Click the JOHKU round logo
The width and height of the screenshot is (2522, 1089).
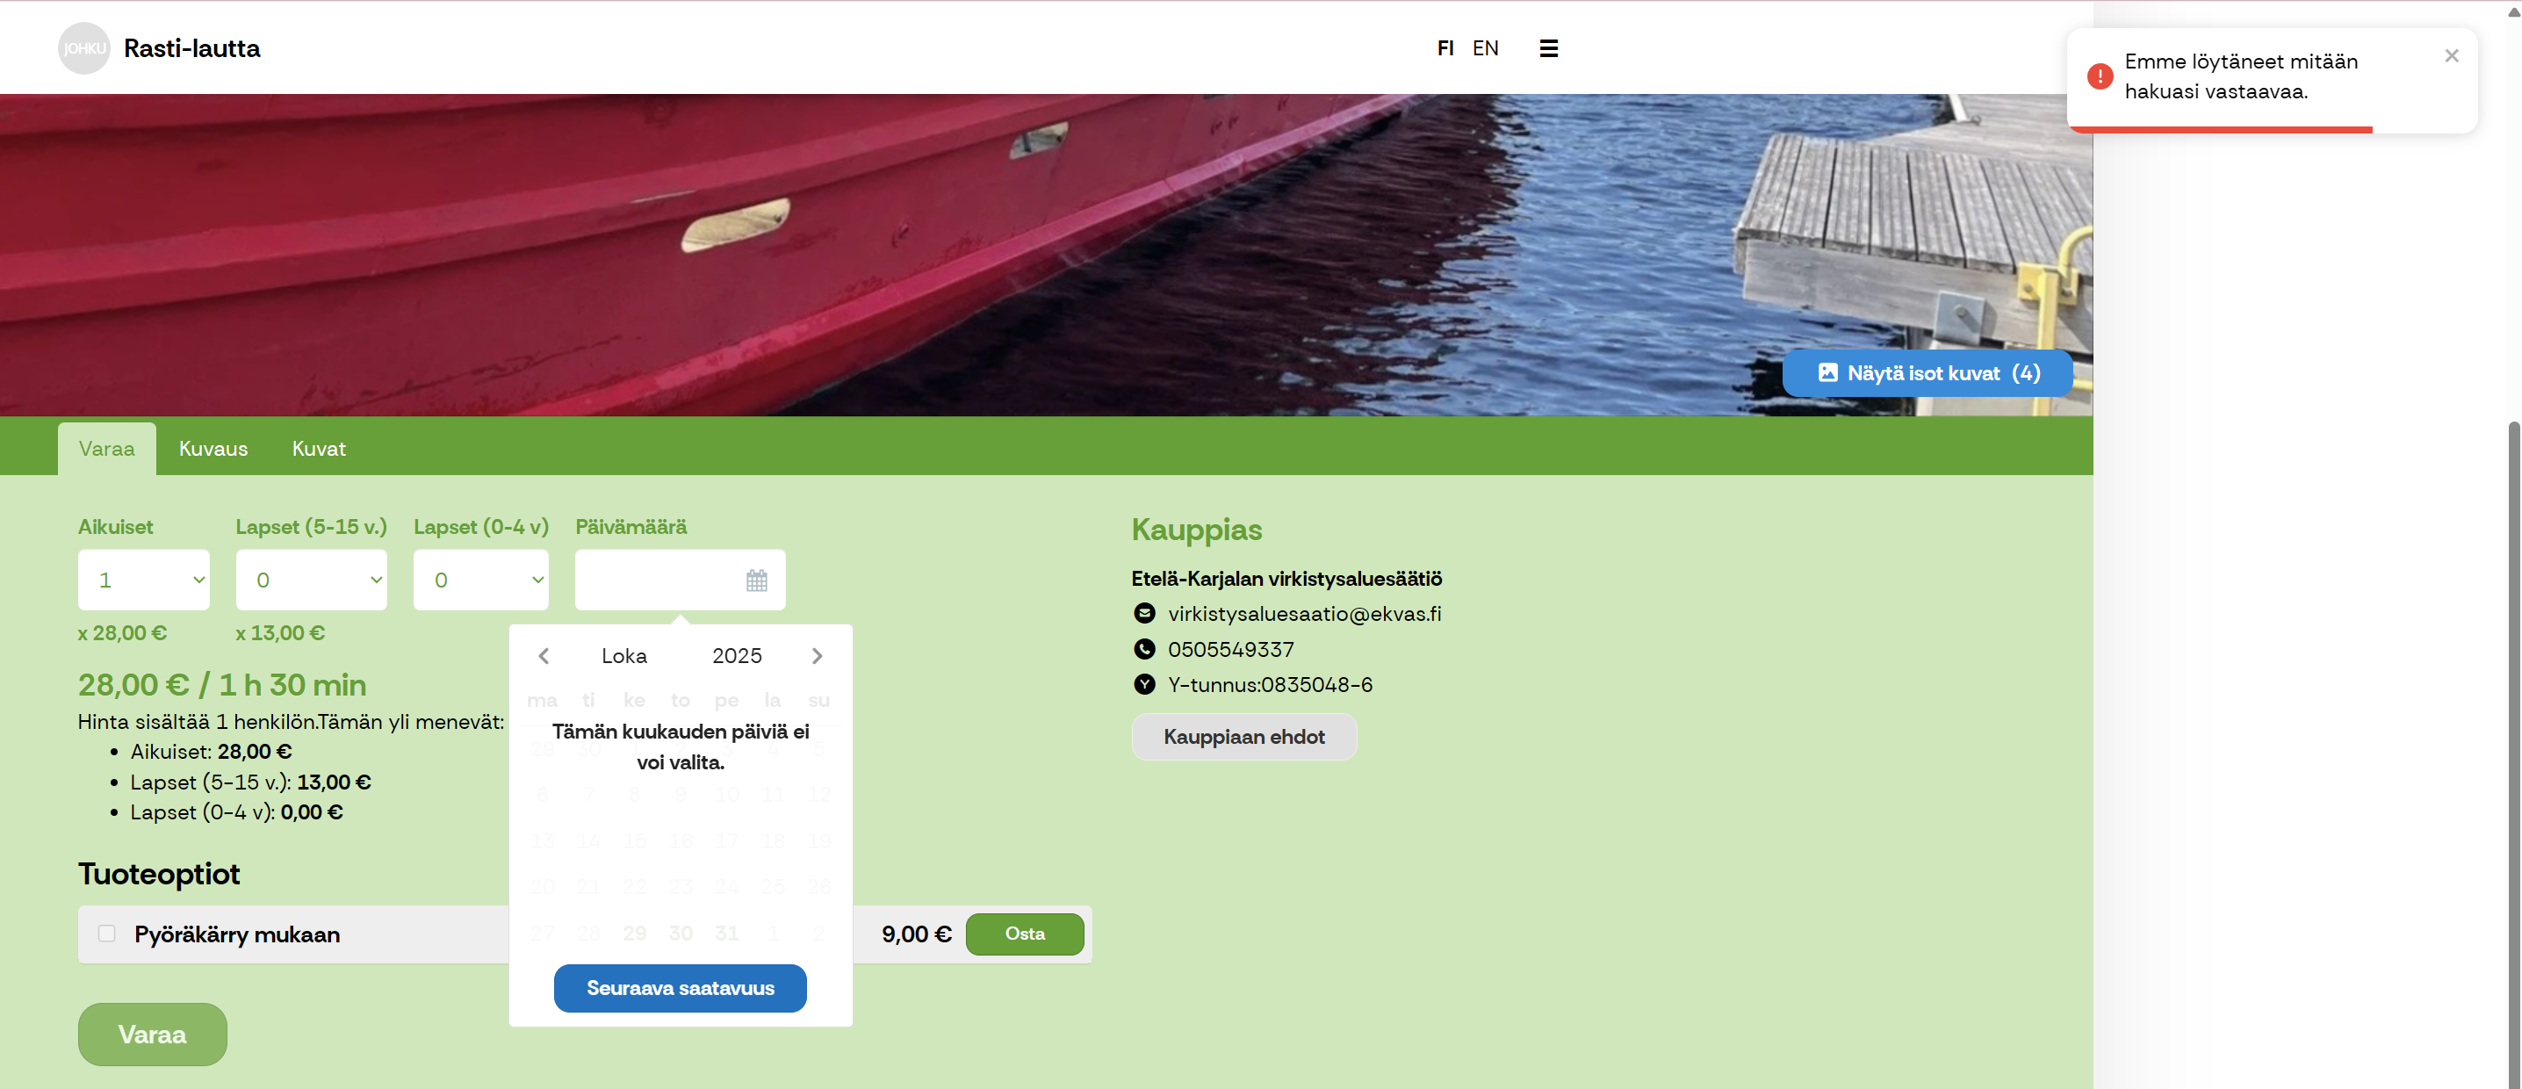click(83, 48)
